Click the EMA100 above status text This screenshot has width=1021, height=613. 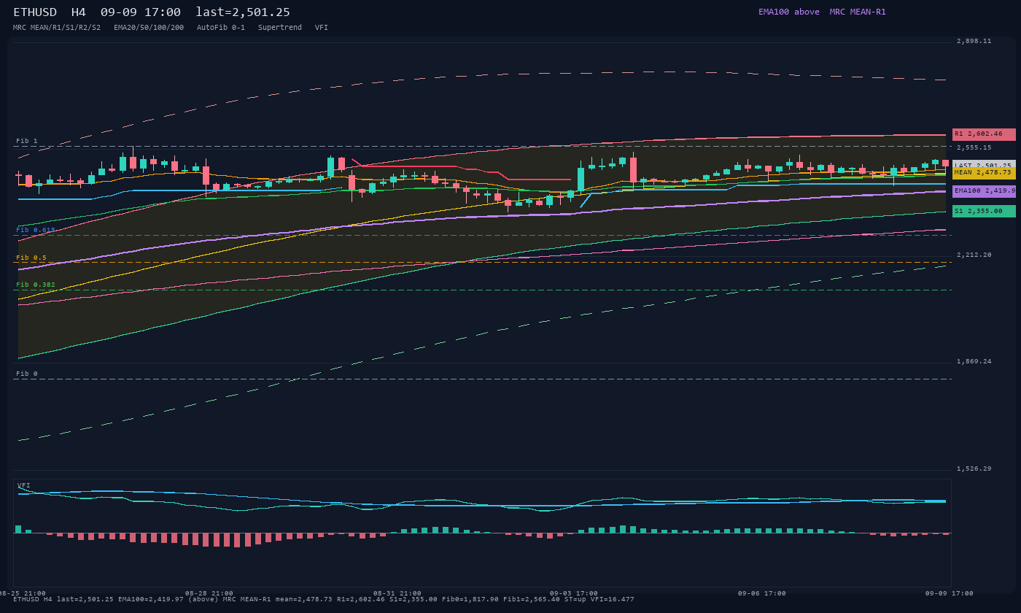789,12
